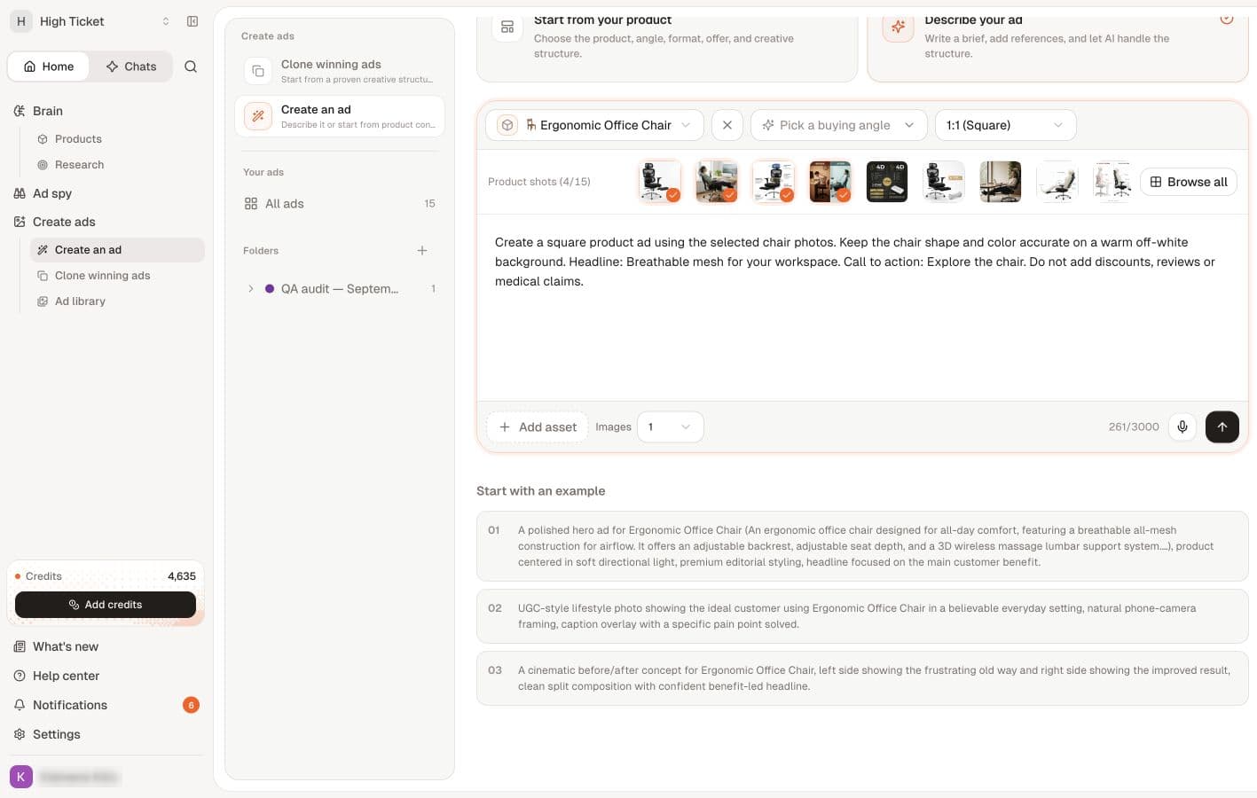Open All ads in Your ads
The width and height of the screenshot is (1257, 798).
click(340, 204)
